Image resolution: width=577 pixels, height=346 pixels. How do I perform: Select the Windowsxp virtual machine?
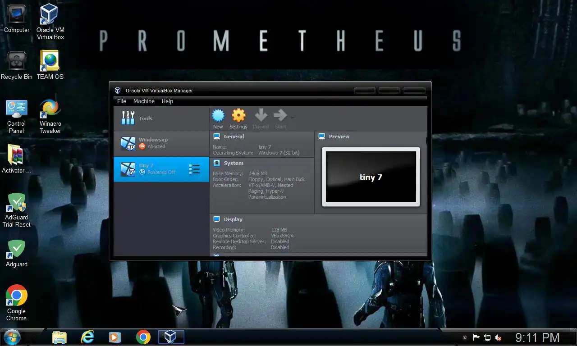161,144
